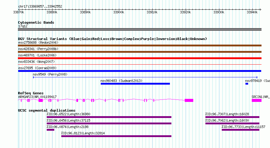Click the esv2758688 (Redon2006) label
270x148 pixels.
pos(38,42)
